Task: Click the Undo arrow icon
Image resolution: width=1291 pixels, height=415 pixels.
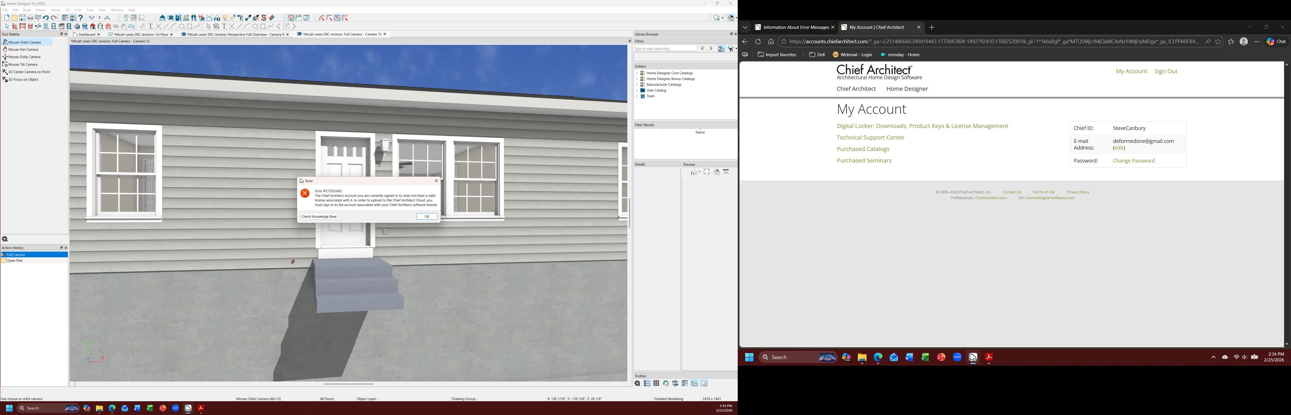Action: [46, 18]
